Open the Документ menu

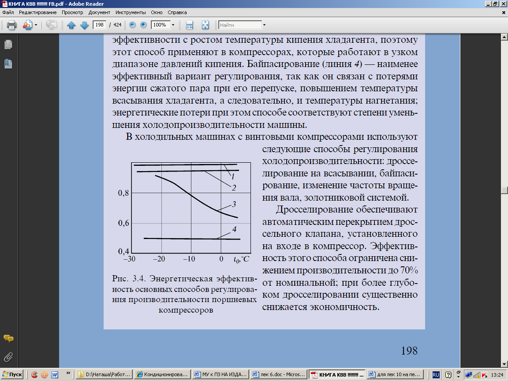(99, 12)
